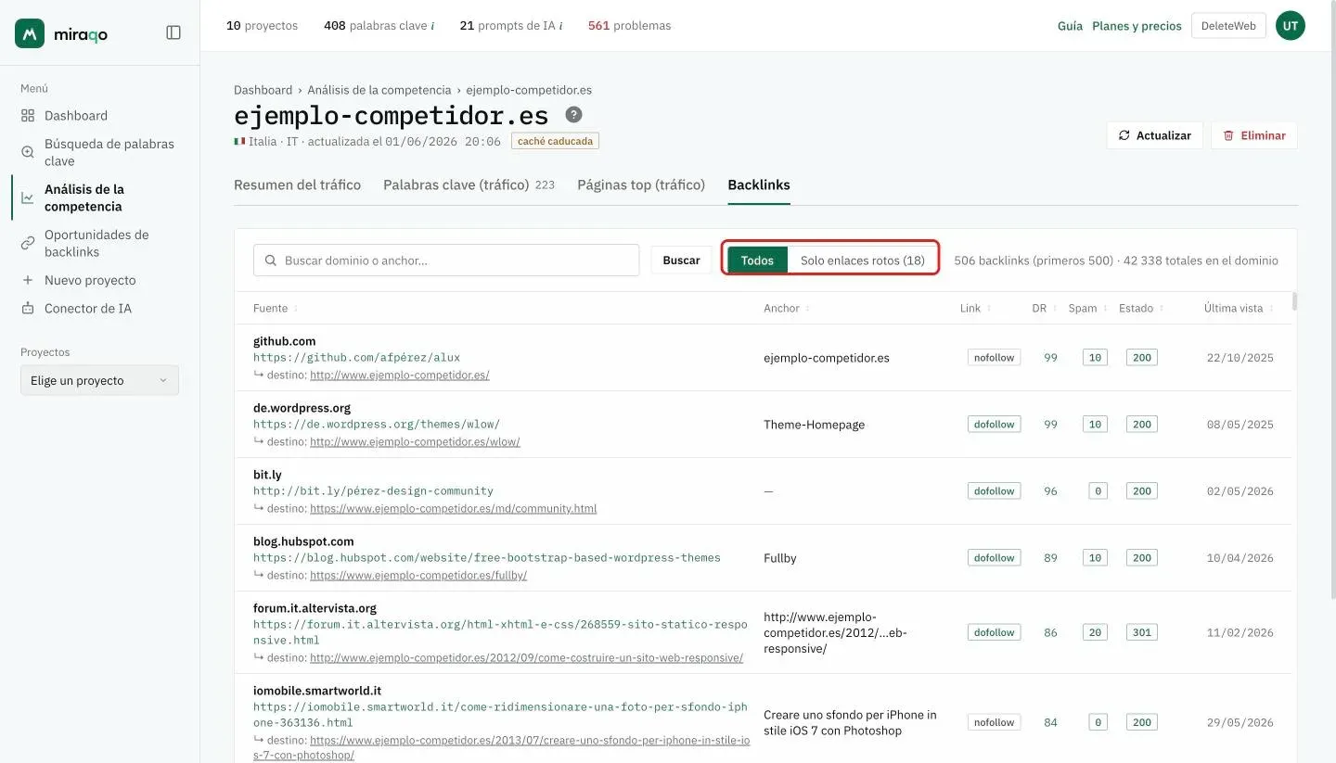Click the backlinks table vertical scrollbar

[x=1294, y=301]
